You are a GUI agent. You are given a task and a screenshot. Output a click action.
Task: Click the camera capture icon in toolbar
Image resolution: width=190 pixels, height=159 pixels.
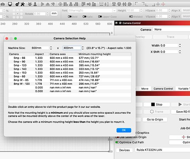[x=3, y=4]
